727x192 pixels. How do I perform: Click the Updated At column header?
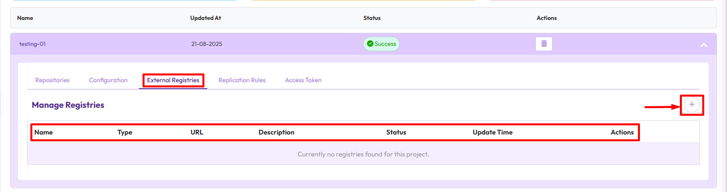(x=206, y=18)
